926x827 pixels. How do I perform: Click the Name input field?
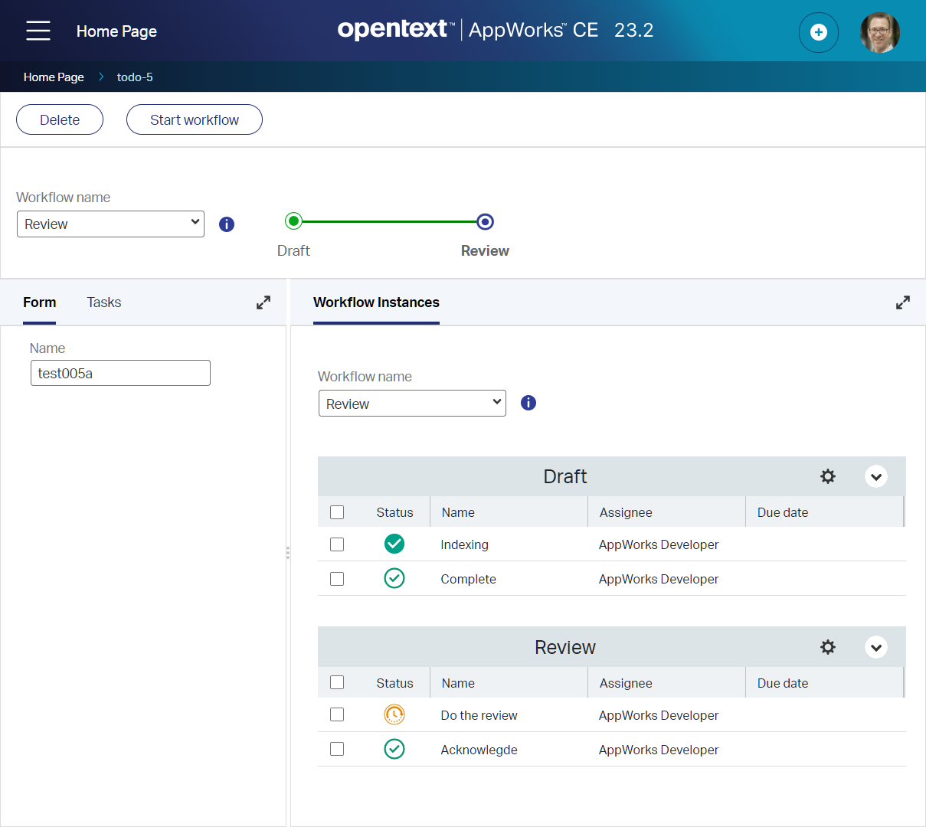pyautogui.click(x=120, y=373)
